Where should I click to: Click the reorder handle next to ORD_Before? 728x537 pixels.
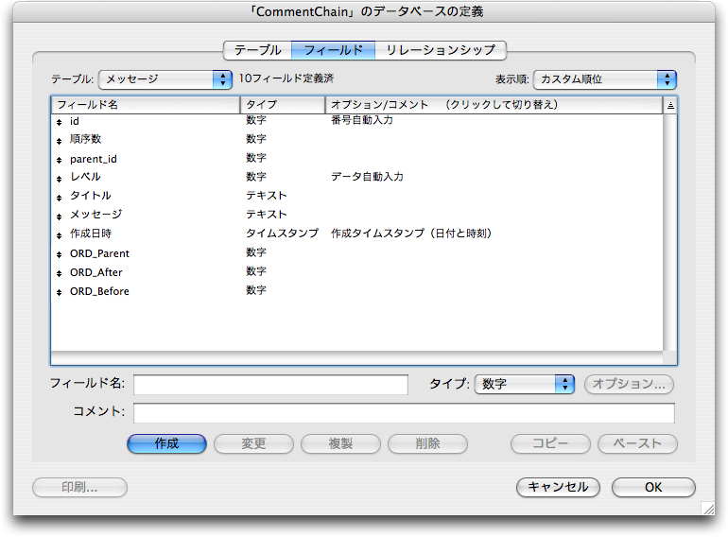pyautogui.click(x=59, y=292)
